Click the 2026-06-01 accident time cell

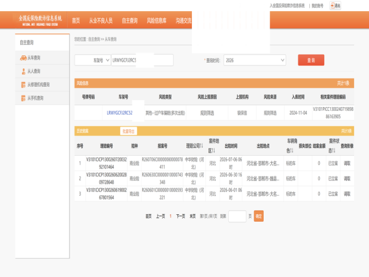[x=231, y=194]
